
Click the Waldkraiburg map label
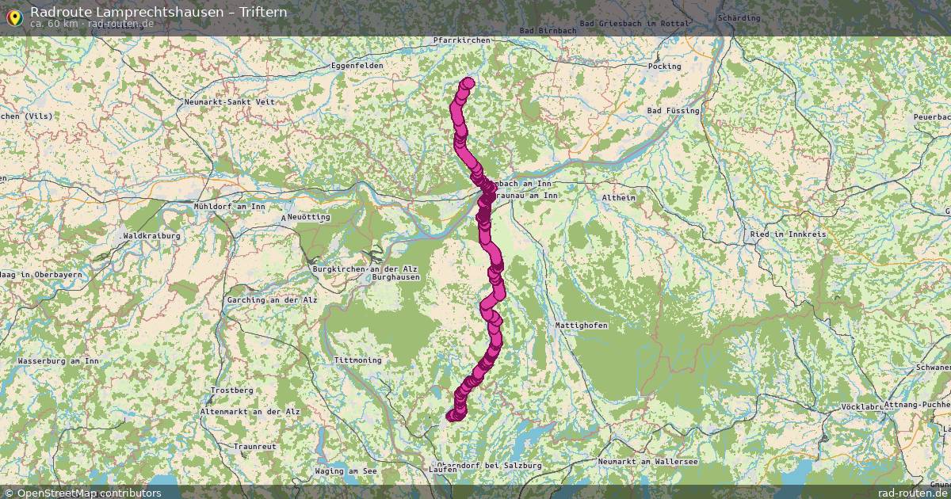coord(151,235)
